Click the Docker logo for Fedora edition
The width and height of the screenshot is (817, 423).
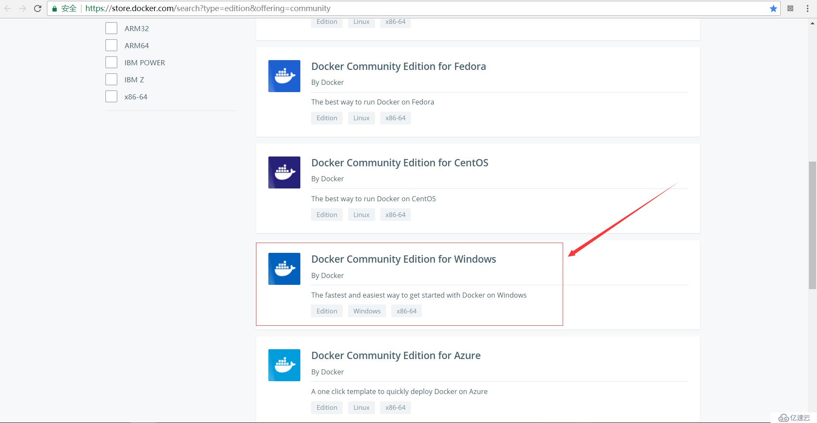284,76
